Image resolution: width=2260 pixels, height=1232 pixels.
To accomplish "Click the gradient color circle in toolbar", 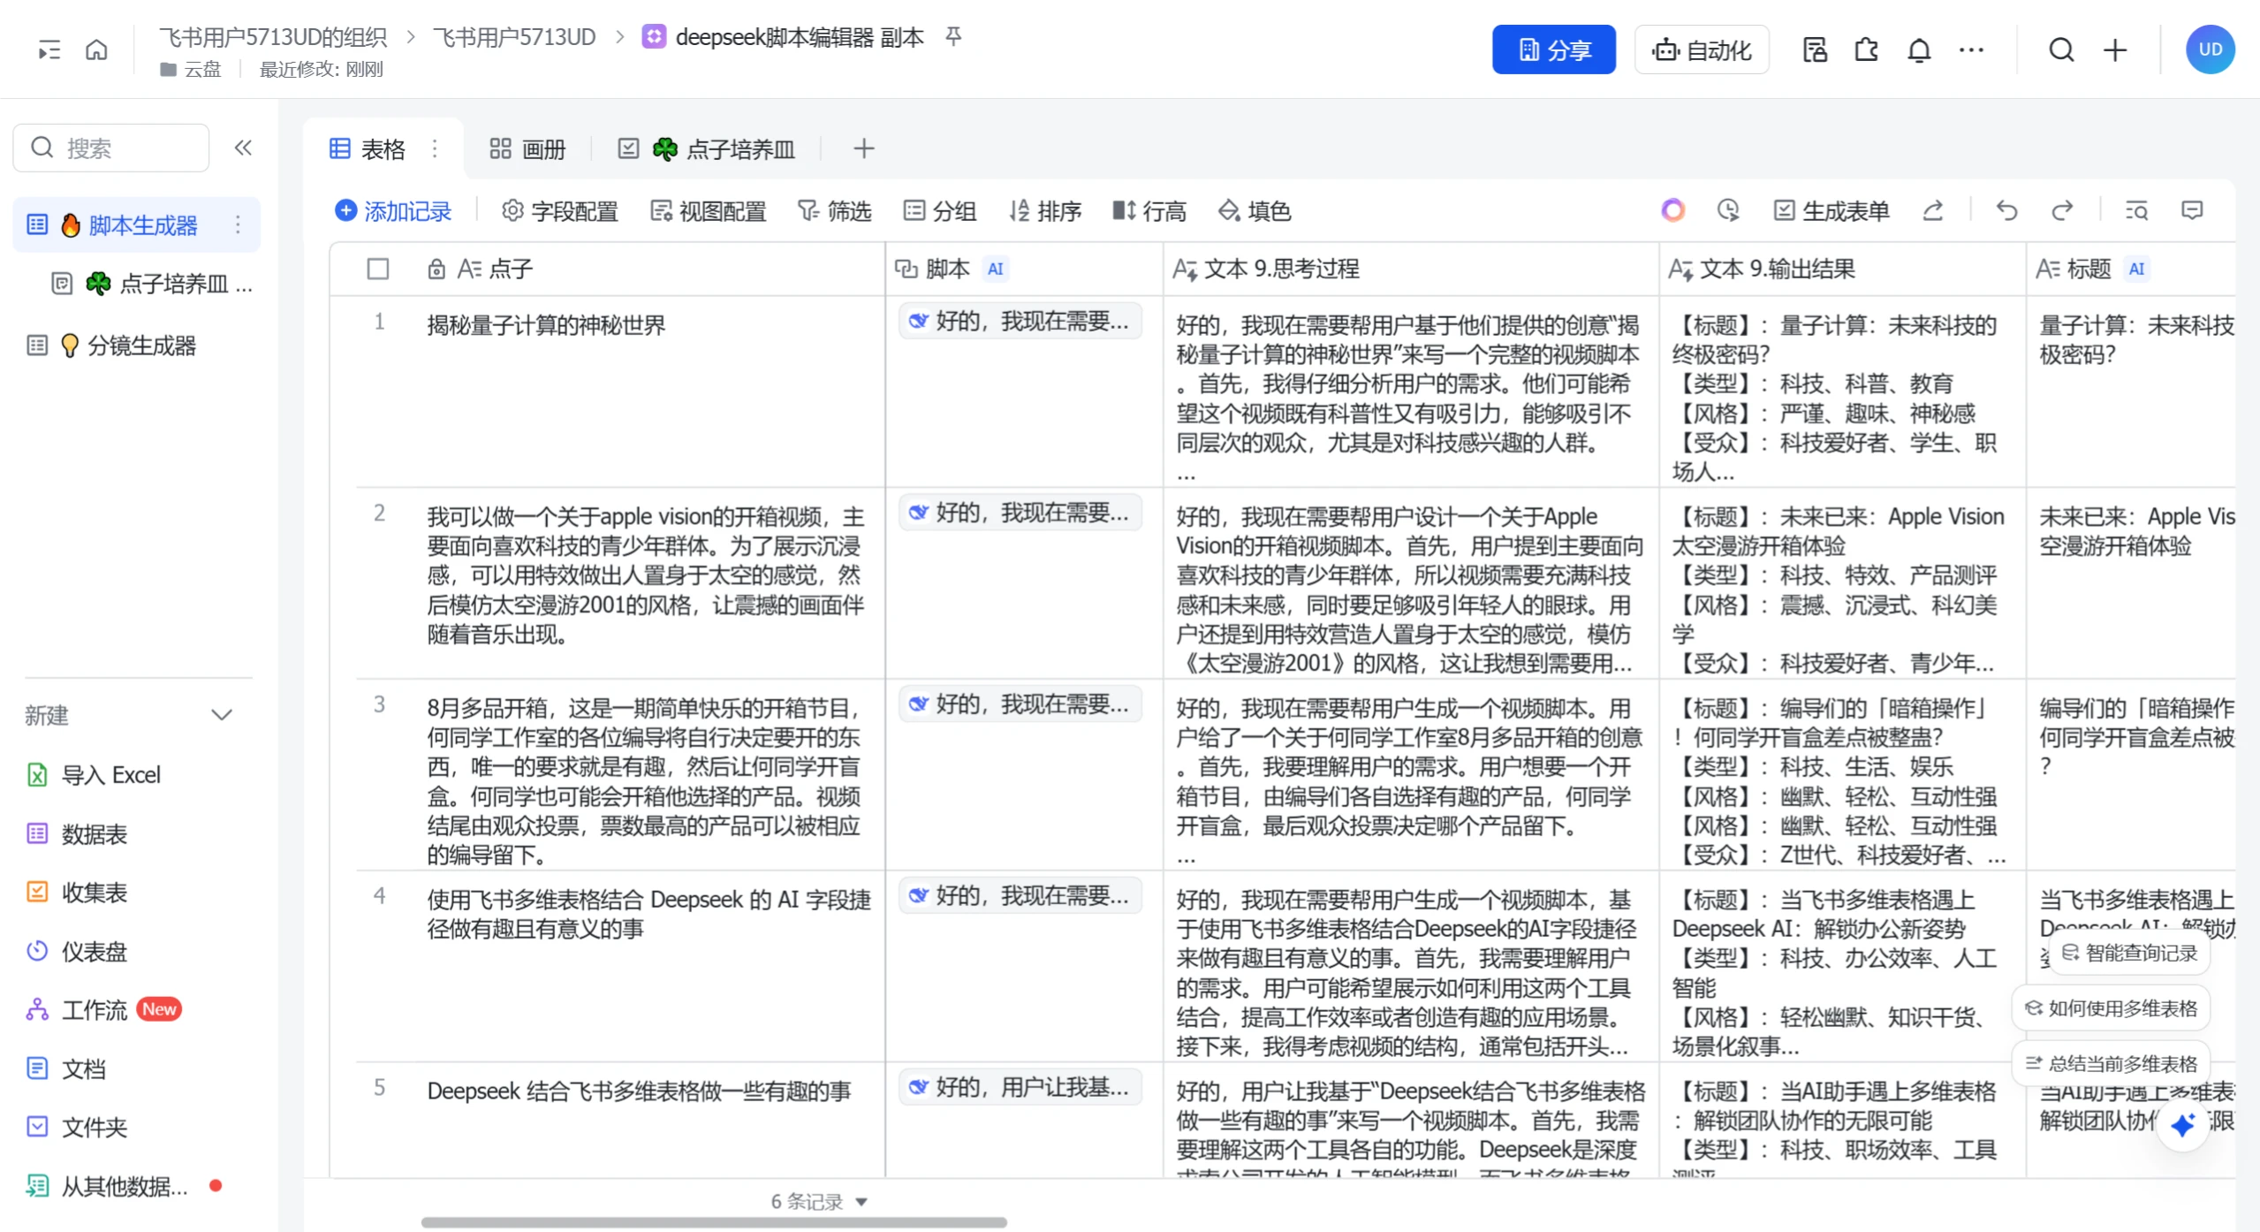I will [1672, 210].
